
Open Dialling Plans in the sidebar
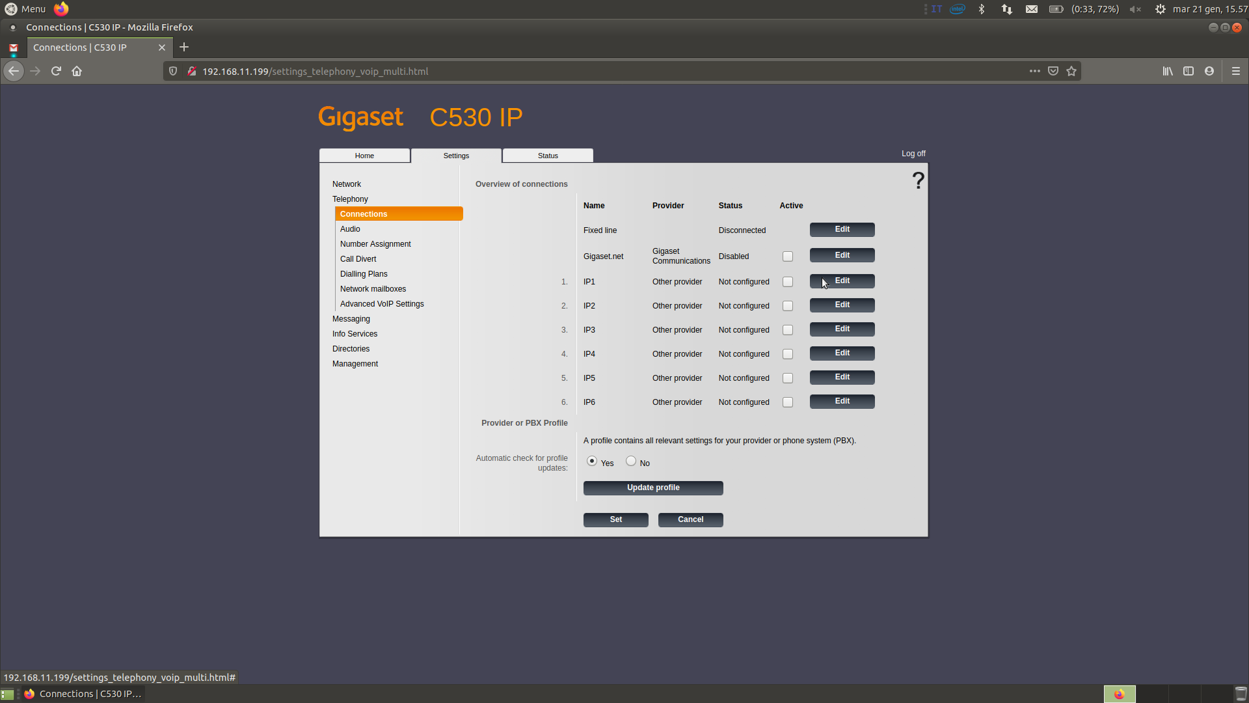[x=364, y=274]
